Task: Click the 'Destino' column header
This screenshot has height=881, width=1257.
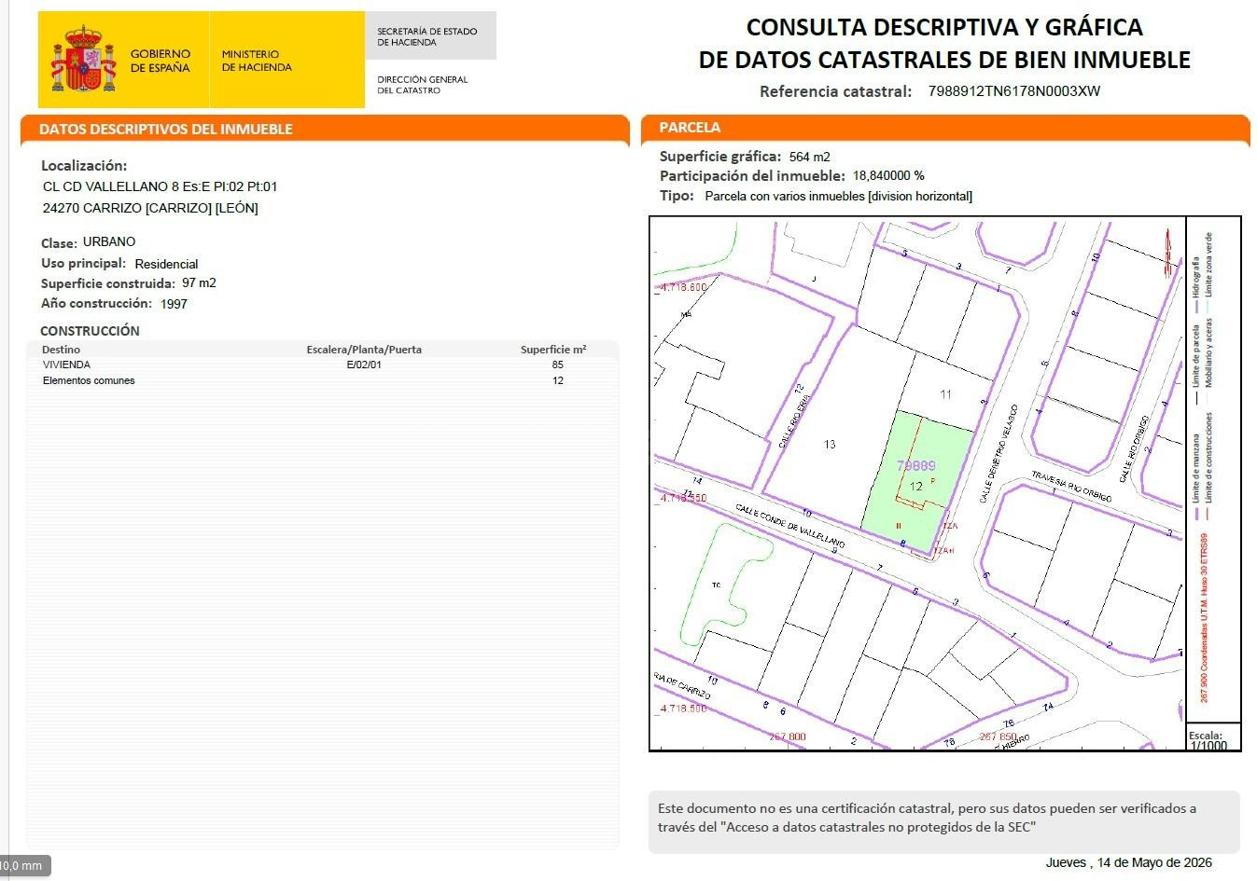Action: (x=61, y=350)
